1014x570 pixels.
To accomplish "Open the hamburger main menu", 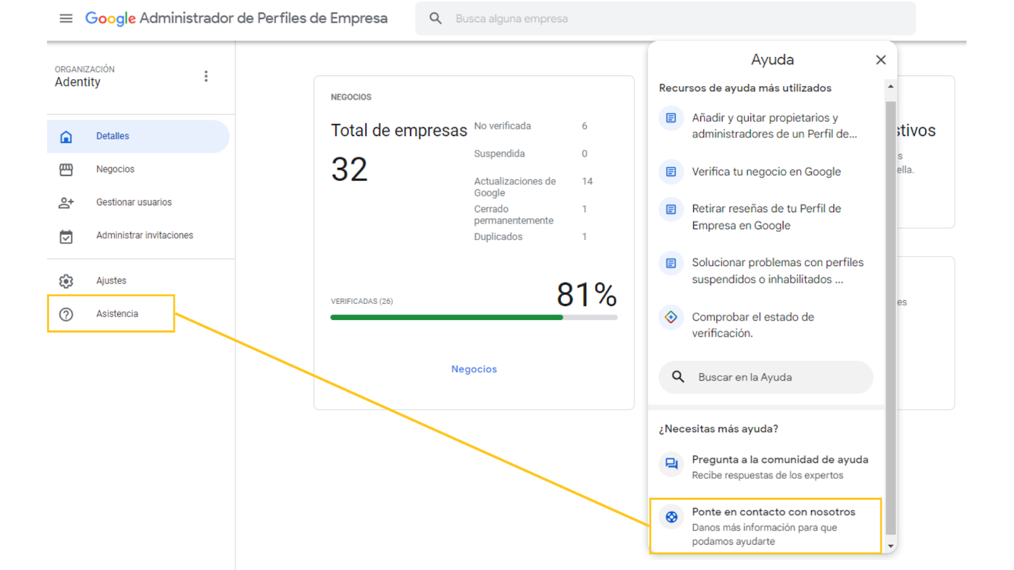I will pos(66,18).
